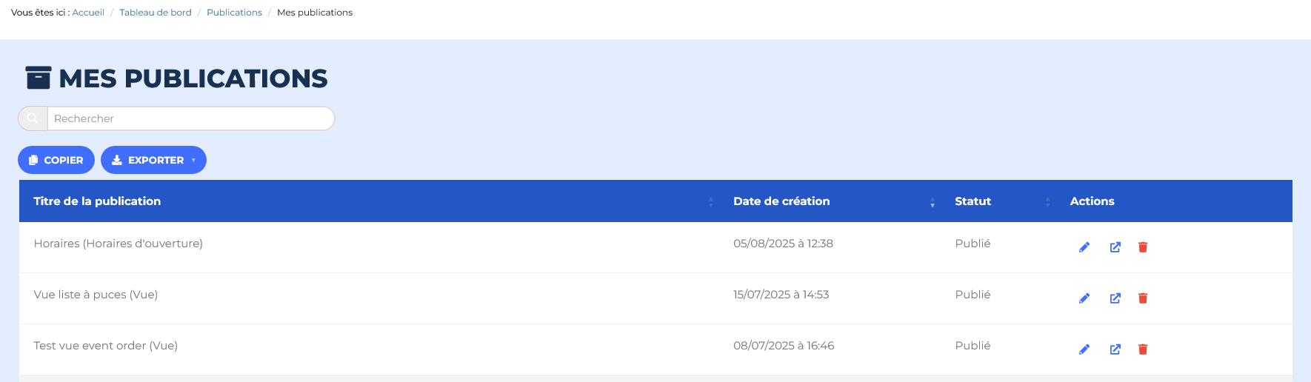
Task: Sort by Date de création column
Action: coord(781,201)
